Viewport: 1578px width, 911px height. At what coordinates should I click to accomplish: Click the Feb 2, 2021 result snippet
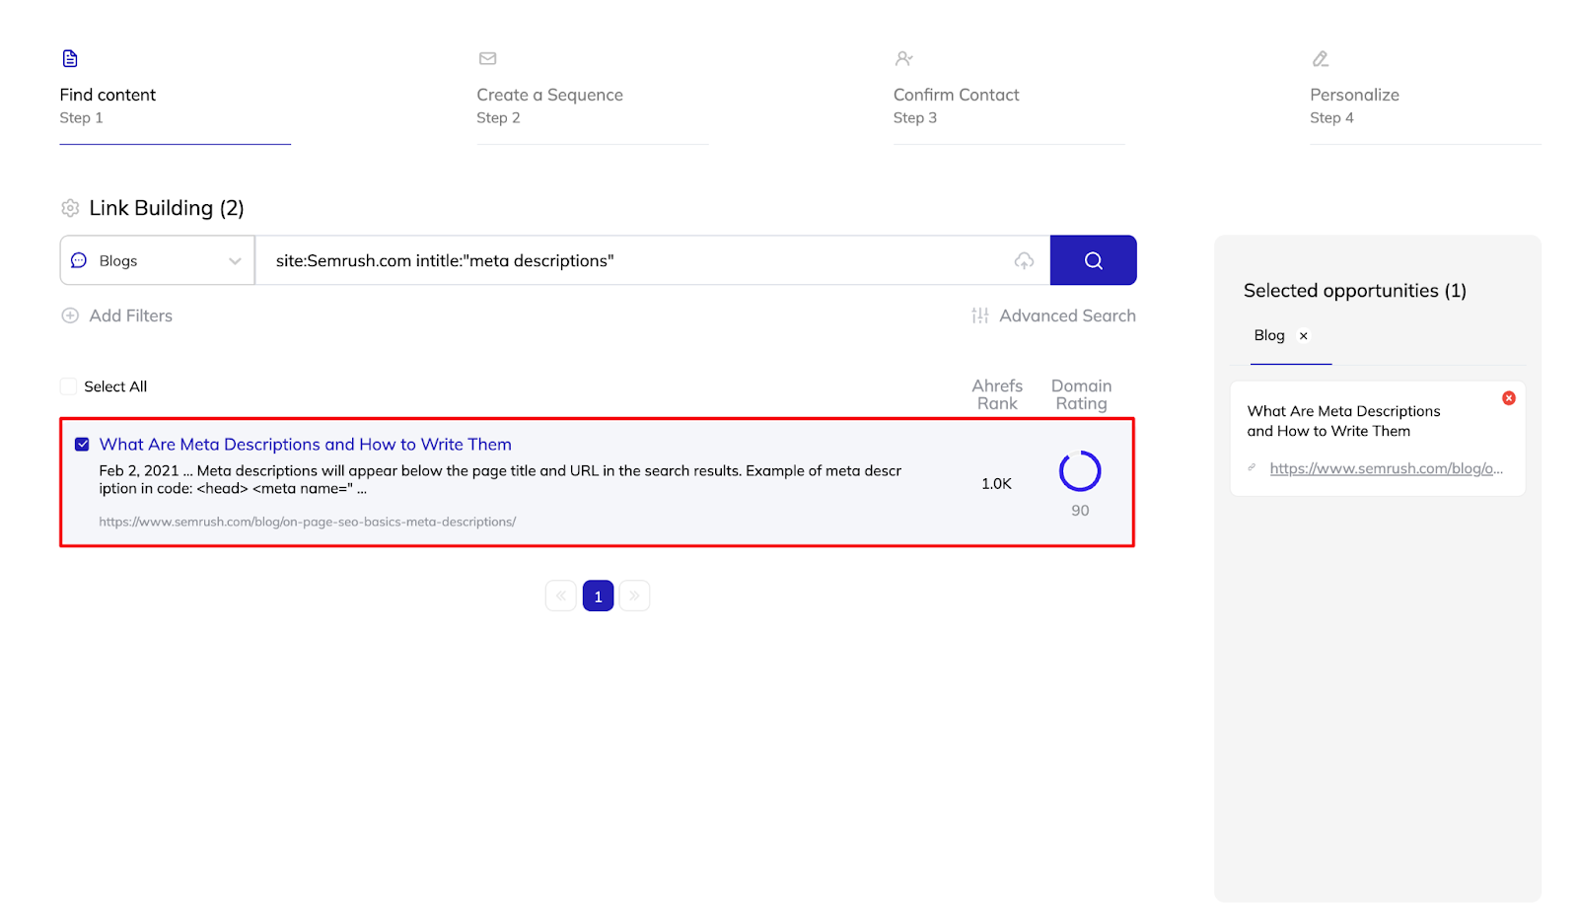(500, 479)
